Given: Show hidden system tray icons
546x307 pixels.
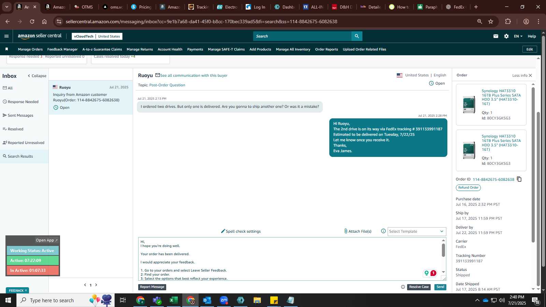Looking at the screenshot, I should (477, 300).
